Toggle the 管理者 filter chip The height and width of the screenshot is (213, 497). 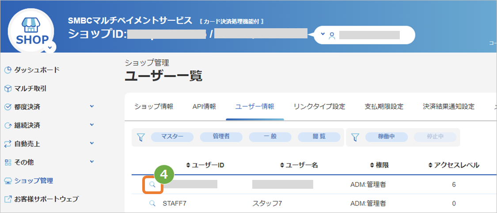[x=221, y=137]
